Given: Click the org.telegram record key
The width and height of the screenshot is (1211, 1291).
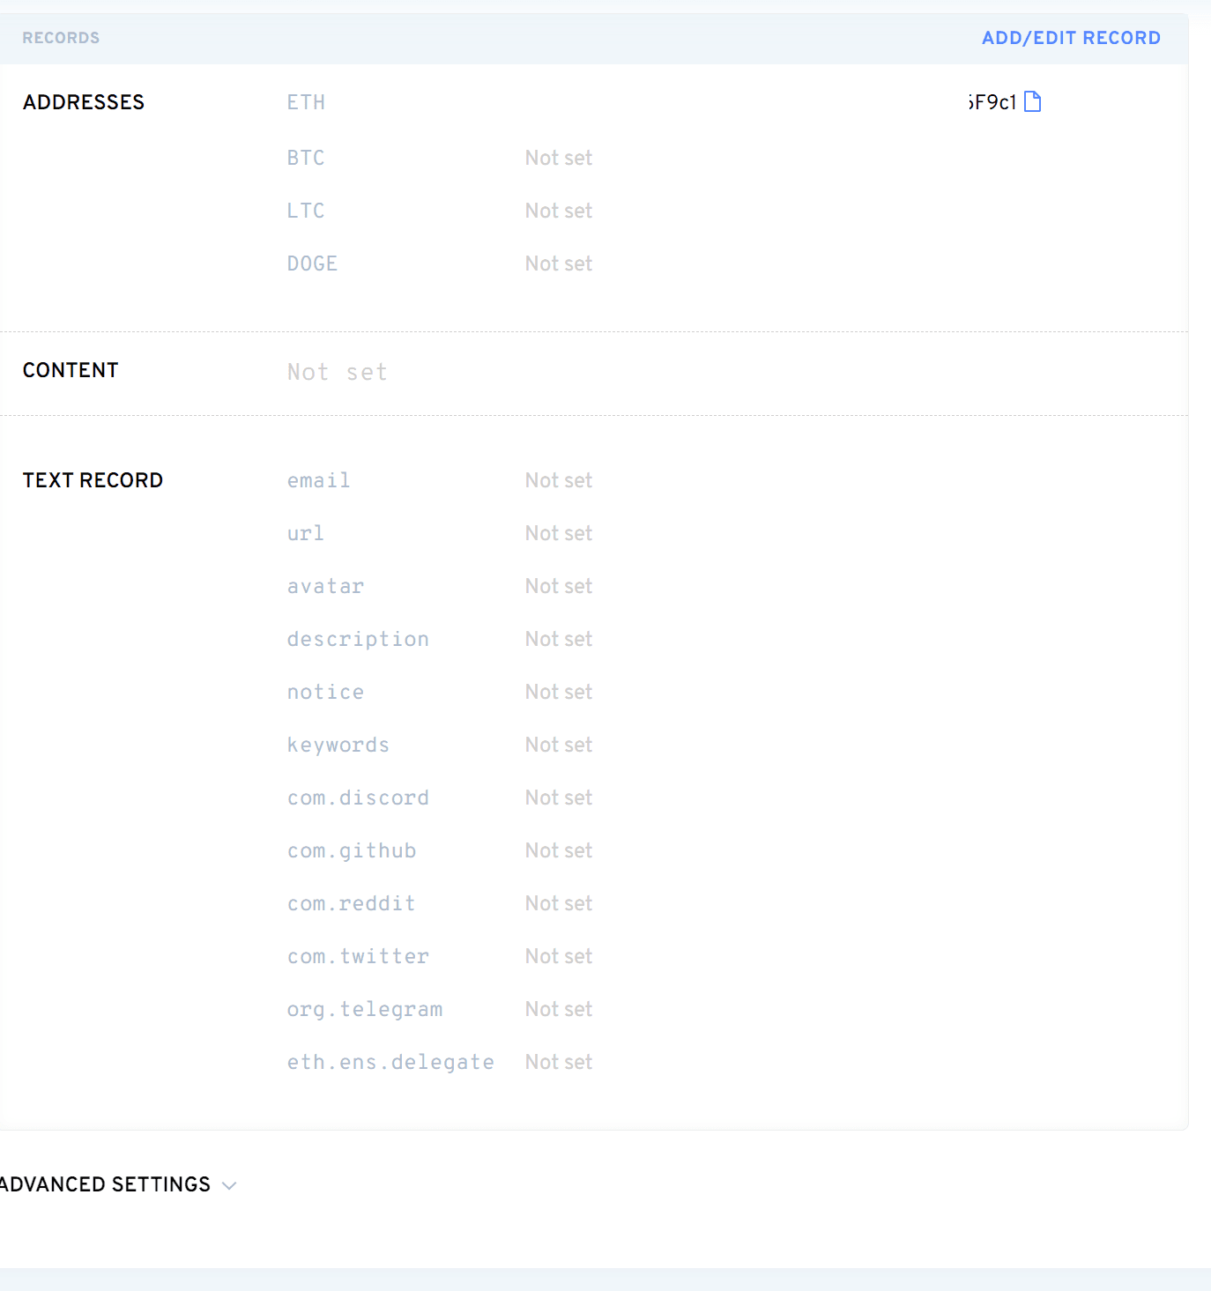Looking at the screenshot, I should tap(365, 1009).
